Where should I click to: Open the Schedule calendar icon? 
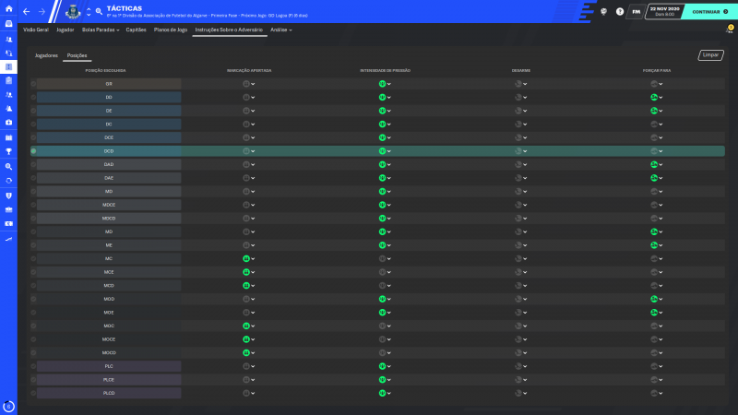point(8,137)
